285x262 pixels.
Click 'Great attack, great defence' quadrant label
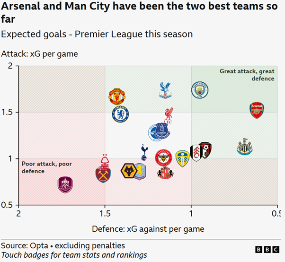247,75
